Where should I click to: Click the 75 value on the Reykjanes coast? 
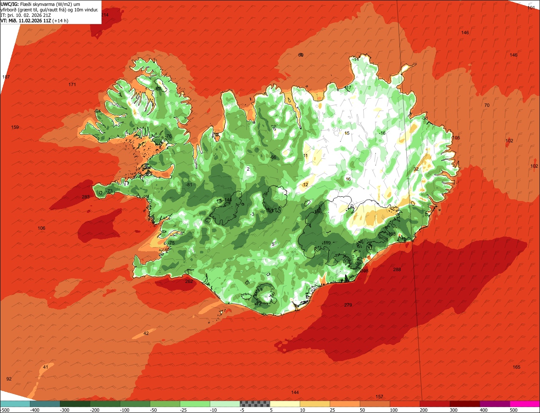(x=172, y=243)
